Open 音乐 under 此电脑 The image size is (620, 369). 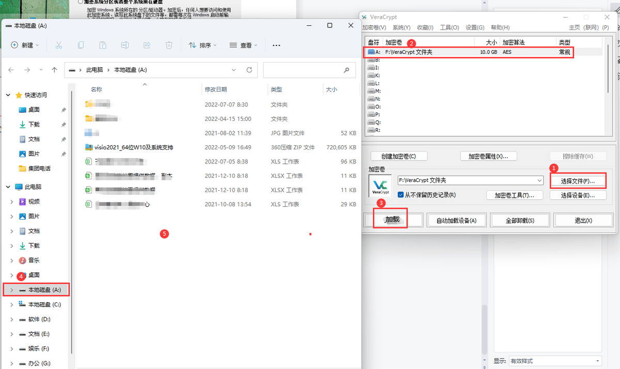click(x=34, y=260)
